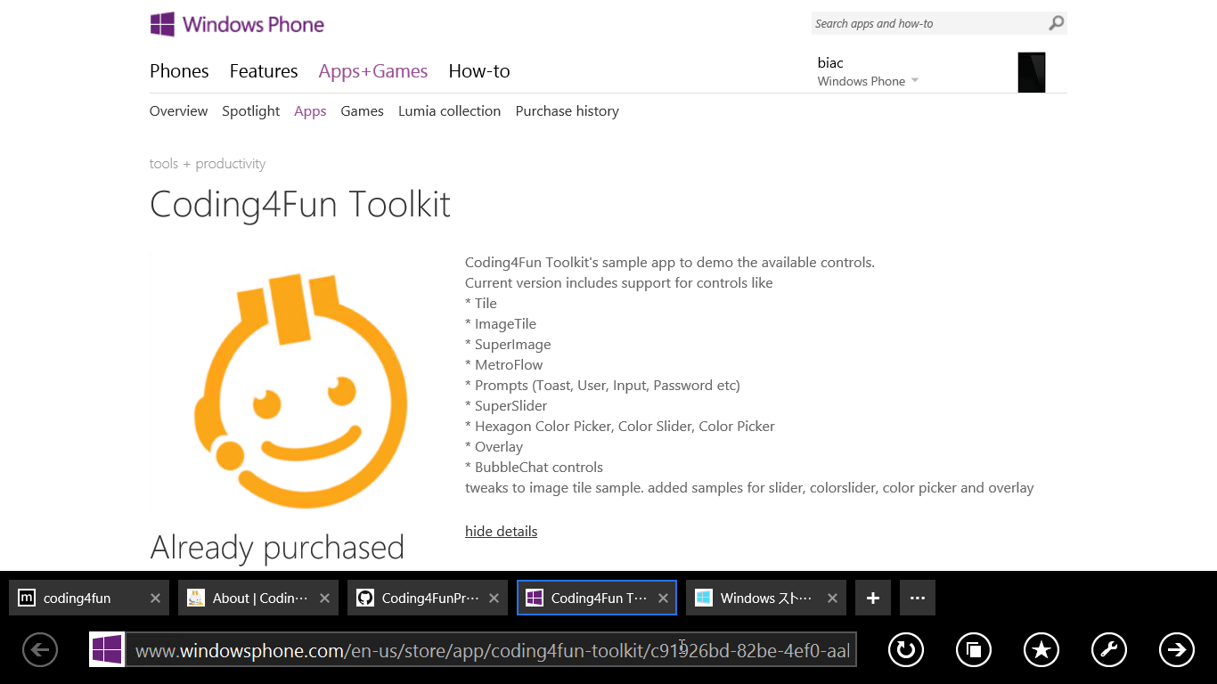
Task: Open the tab options ellipsis menu
Action: click(917, 597)
